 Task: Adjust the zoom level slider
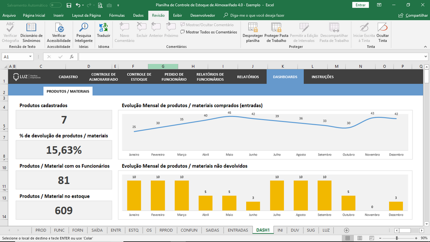(x=396, y=238)
